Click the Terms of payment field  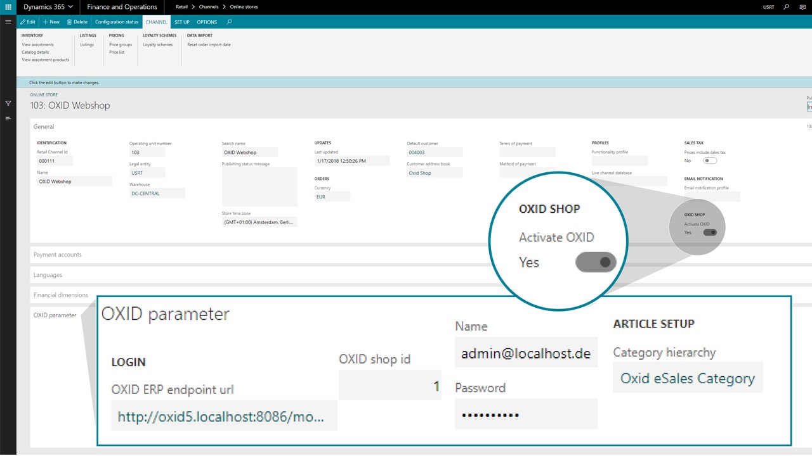coord(527,152)
